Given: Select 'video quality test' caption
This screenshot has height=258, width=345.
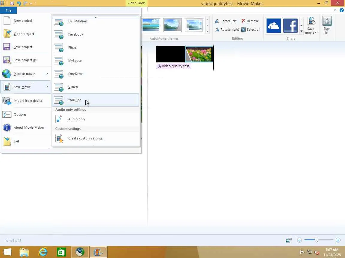Looking at the screenshot, I should pos(173,66).
